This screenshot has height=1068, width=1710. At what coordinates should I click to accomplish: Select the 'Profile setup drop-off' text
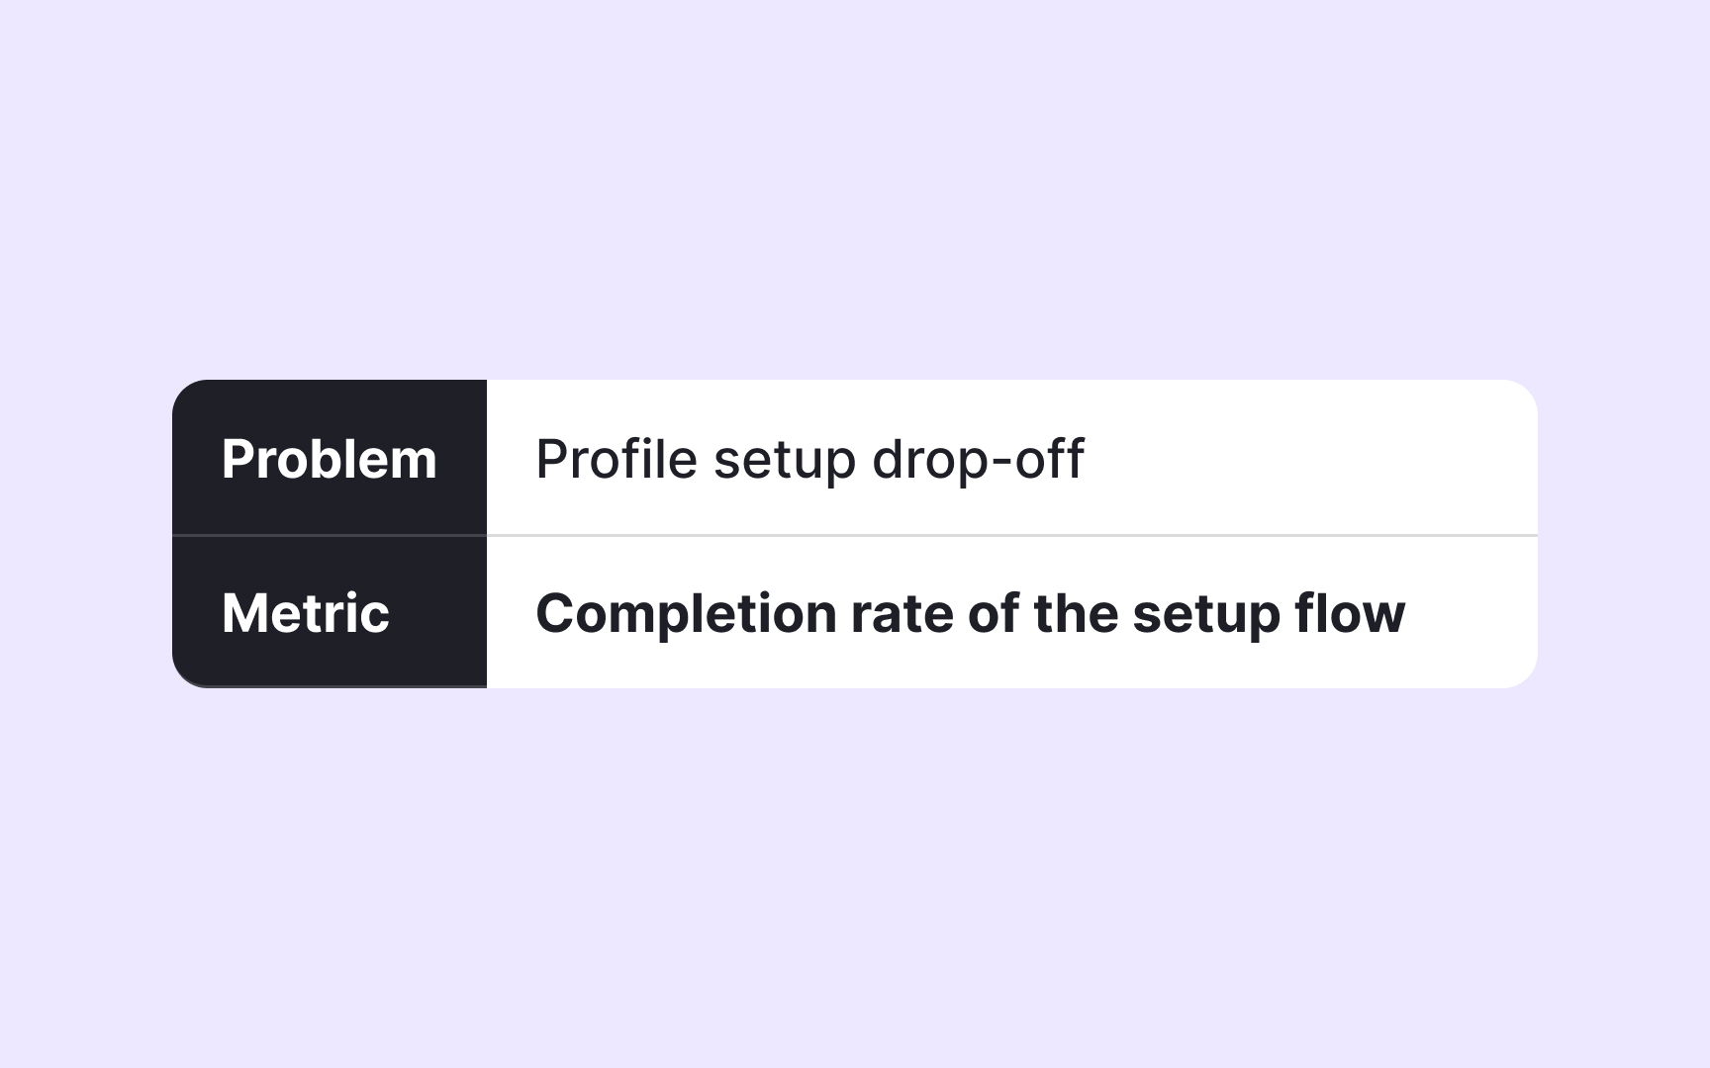pos(809,459)
